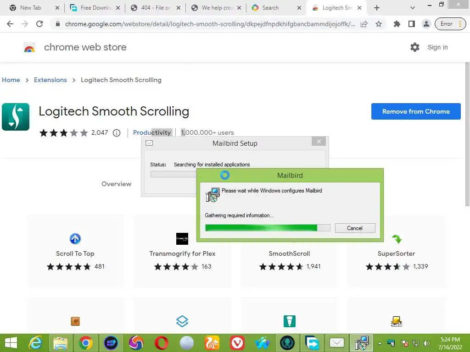
Task: Open Transmogrify for Plex extension icon
Action: pos(182,238)
